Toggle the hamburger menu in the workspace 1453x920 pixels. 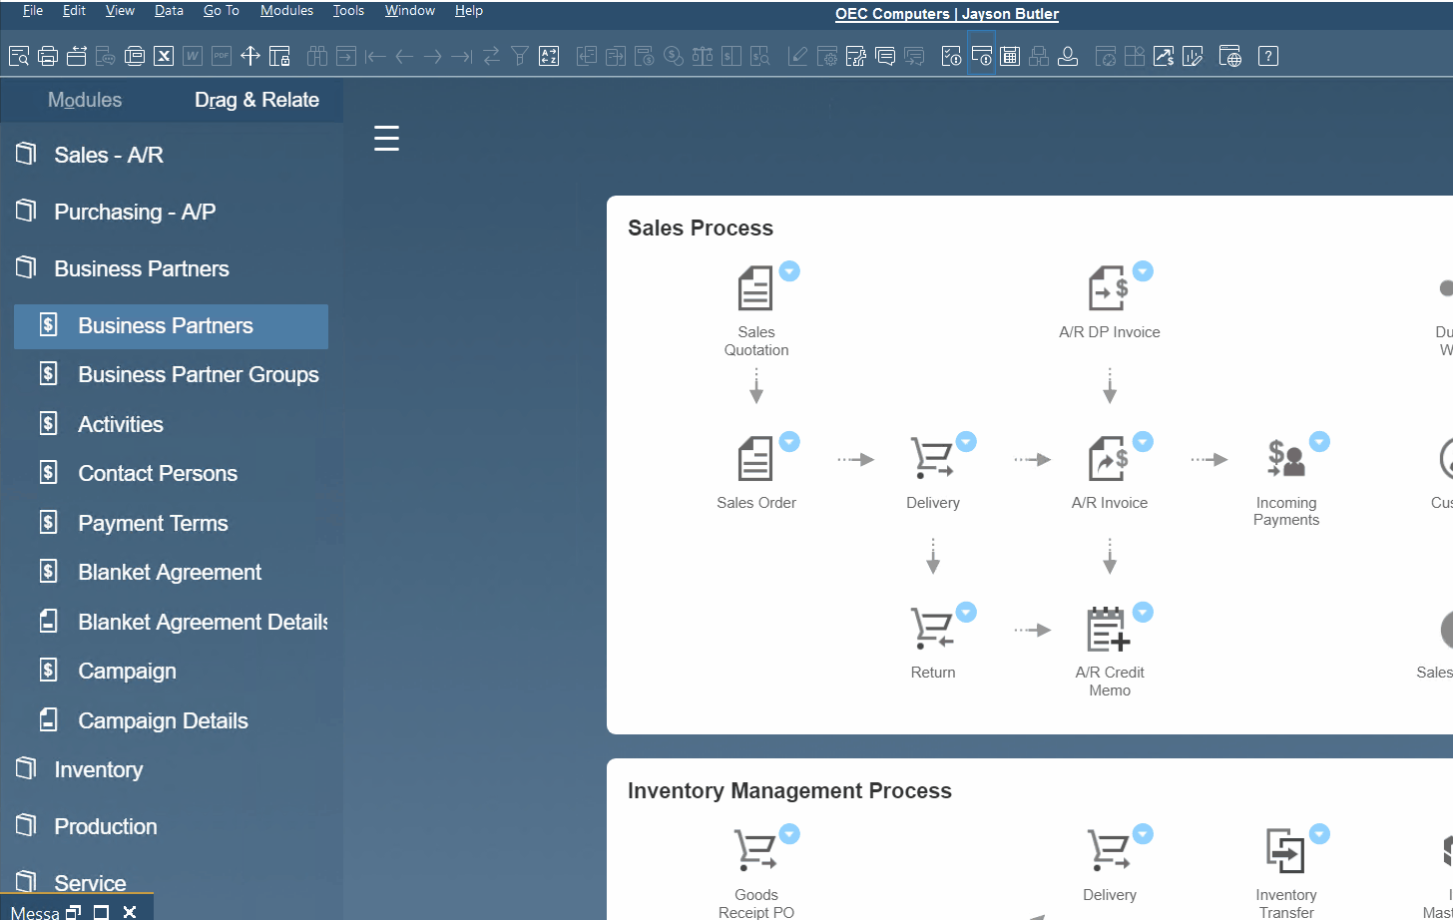[386, 139]
